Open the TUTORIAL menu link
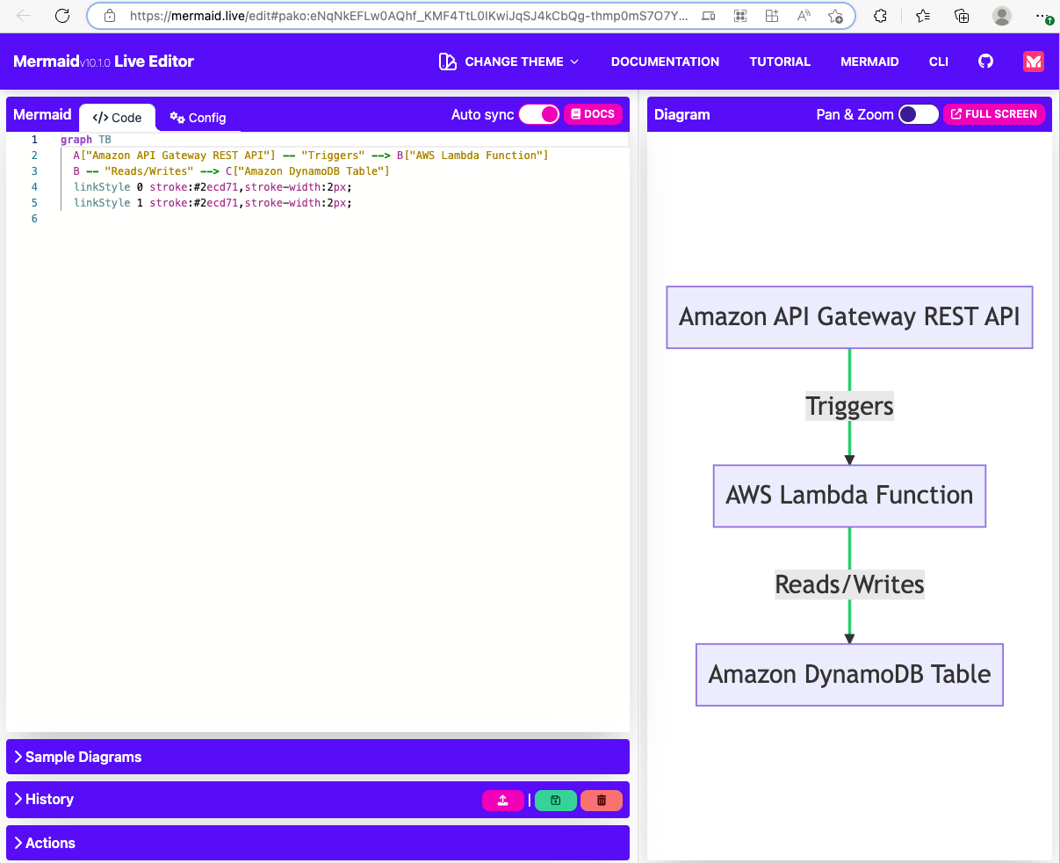 click(780, 62)
